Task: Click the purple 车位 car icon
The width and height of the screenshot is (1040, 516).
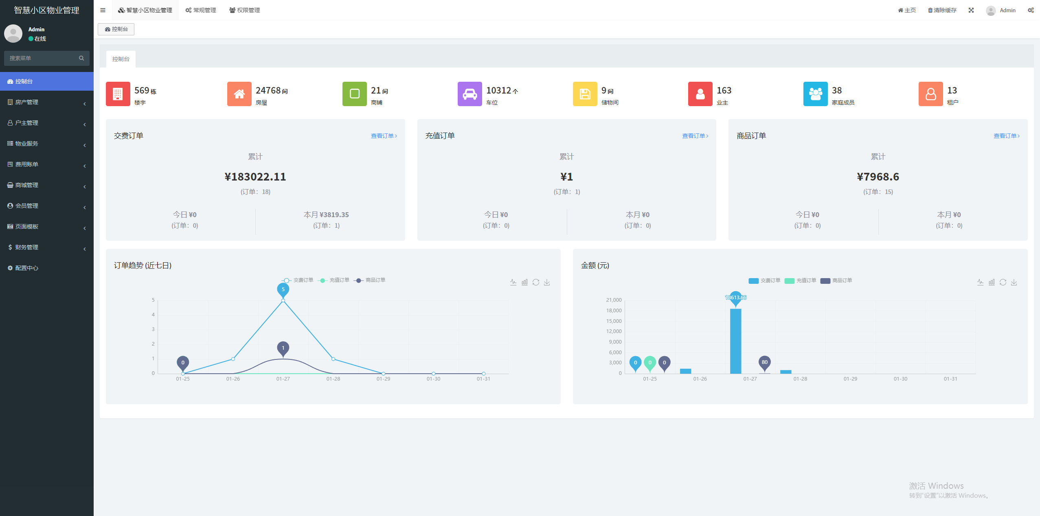Action: [x=470, y=94]
